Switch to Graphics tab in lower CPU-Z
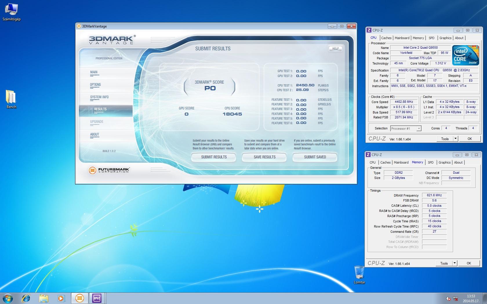487x304 pixels. pos(444,162)
